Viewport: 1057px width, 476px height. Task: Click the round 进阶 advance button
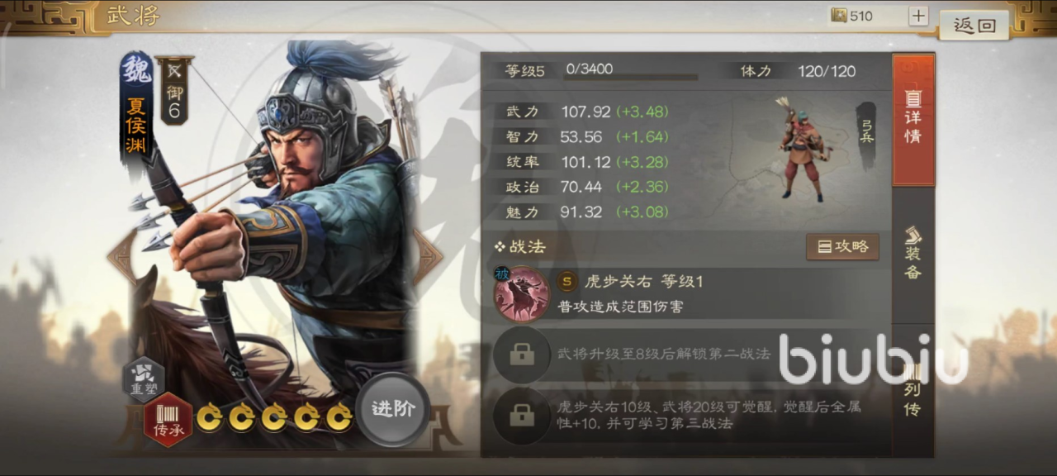coord(393,409)
